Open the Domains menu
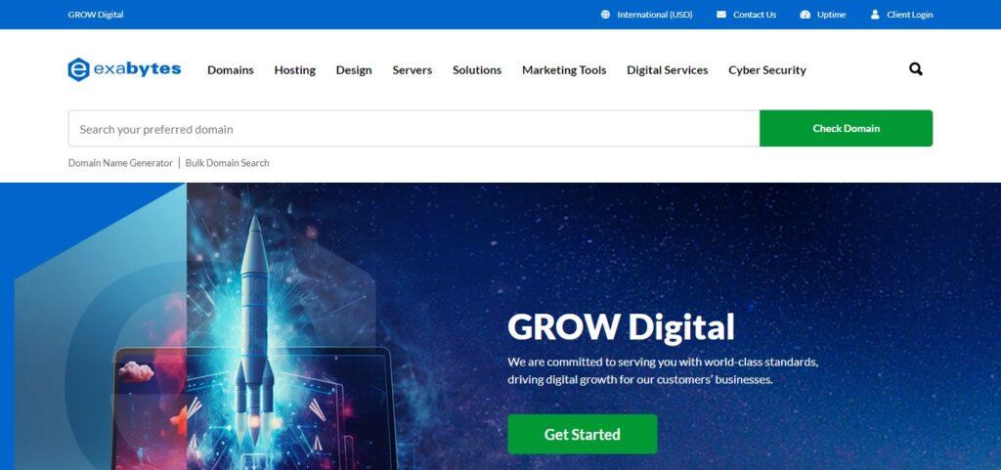The image size is (1001, 470). pos(231,70)
